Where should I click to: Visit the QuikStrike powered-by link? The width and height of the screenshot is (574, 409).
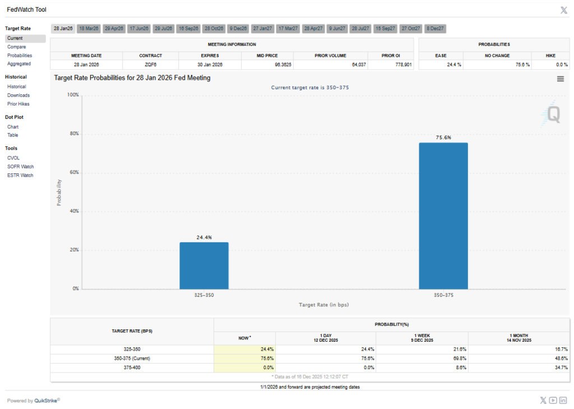[47, 401]
